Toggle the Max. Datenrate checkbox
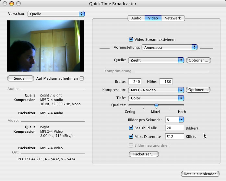226x181 pixels. (x=131, y=136)
